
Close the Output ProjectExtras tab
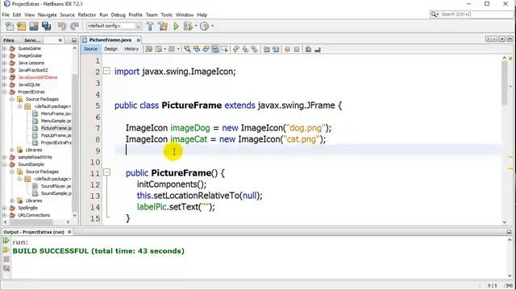pyautogui.click(x=69, y=232)
